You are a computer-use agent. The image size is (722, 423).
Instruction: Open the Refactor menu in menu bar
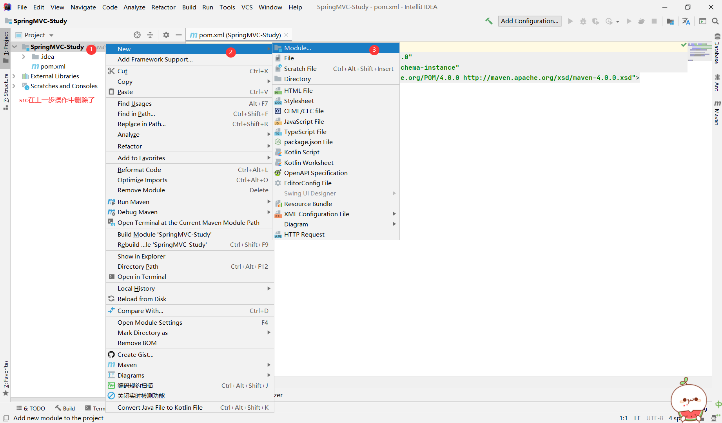point(163,7)
